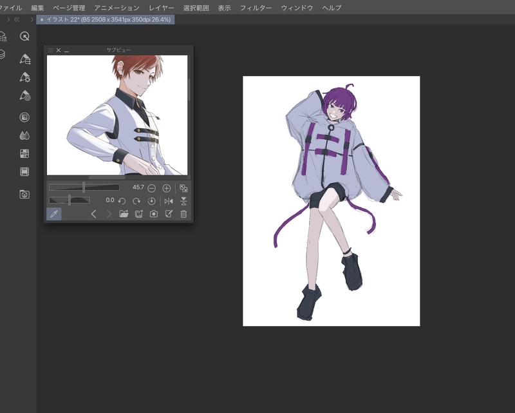Open the Material folder palette icon

[24, 195]
